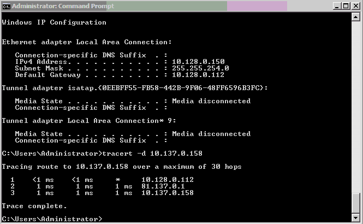Click the scrollbar up arrow
Screen dimensions: 363x224
(x=356, y=18)
